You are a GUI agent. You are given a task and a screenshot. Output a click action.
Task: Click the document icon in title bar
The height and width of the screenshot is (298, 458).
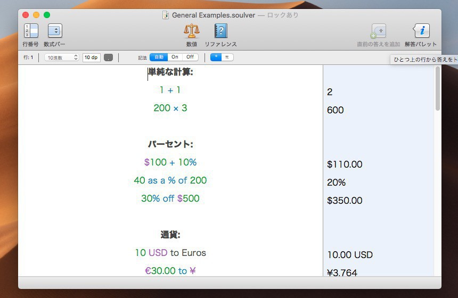tap(166, 15)
